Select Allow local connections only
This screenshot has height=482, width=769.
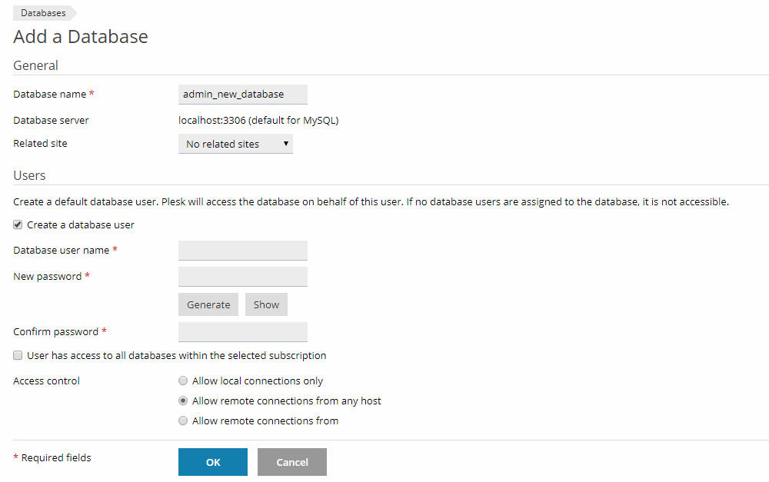pyautogui.click(x=183, y=381)
